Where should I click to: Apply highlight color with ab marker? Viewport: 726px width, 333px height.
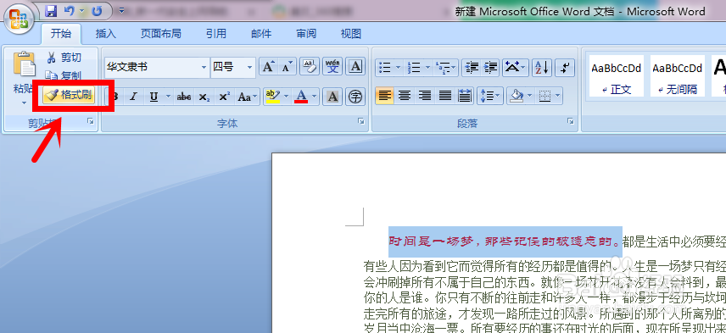click(x=273, y=97)
